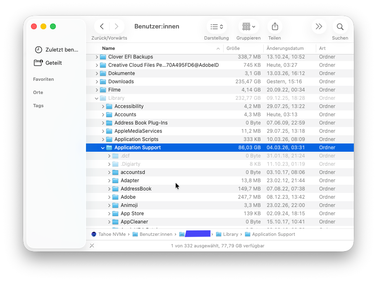The height and width of the screenshot is (282, 377).
Task: Expand the Adobe folder
Action: pos(109,197)
